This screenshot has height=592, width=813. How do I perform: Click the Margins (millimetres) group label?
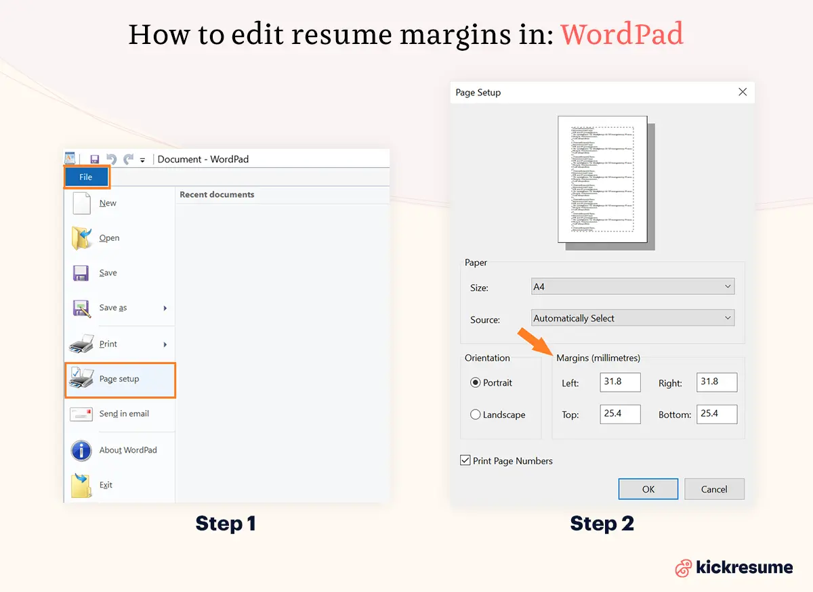[x=598, y=358]
